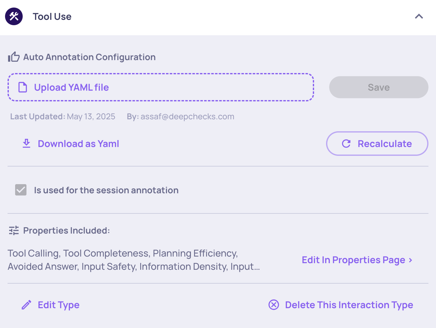Open Edit Type
This screenshot has width=436, height=328.
[x=59, y=305]
